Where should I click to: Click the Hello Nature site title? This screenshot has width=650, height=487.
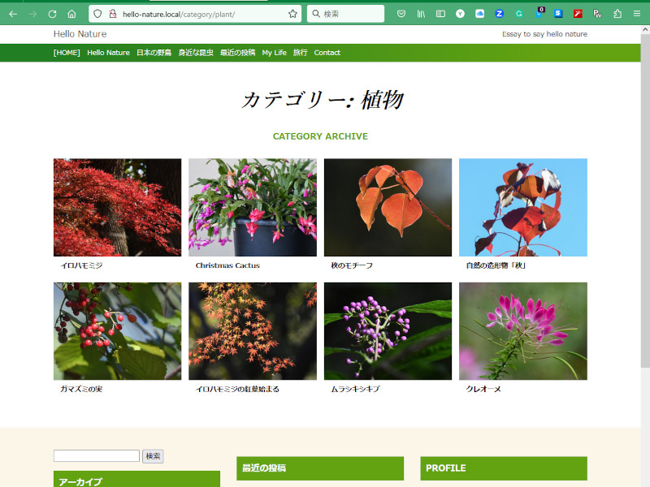80,34
